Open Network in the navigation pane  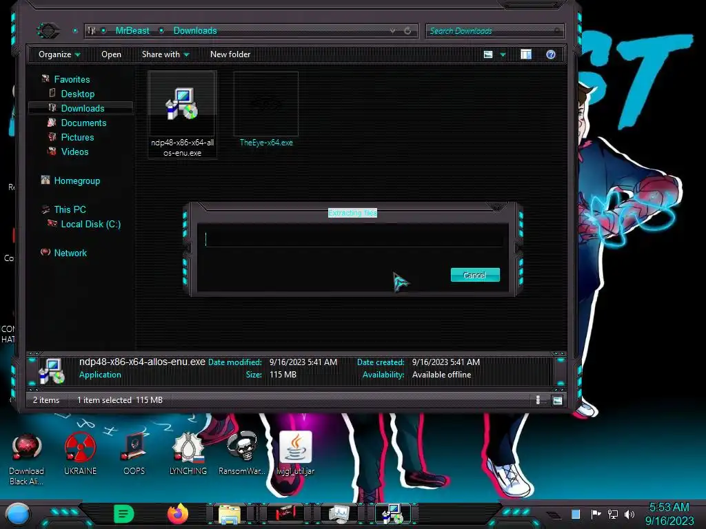click(x=70, y=253)
